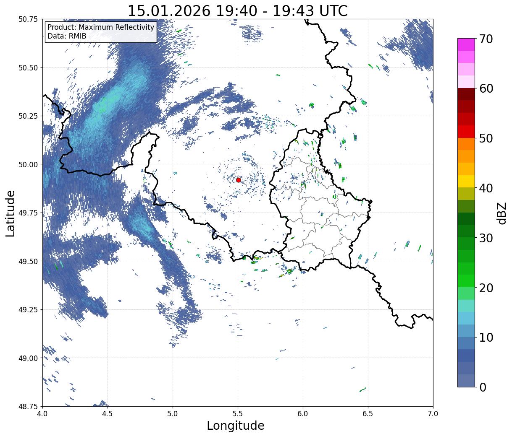Click the latitude tick label 48.75

pyautogui.click(x=28, y=406)
